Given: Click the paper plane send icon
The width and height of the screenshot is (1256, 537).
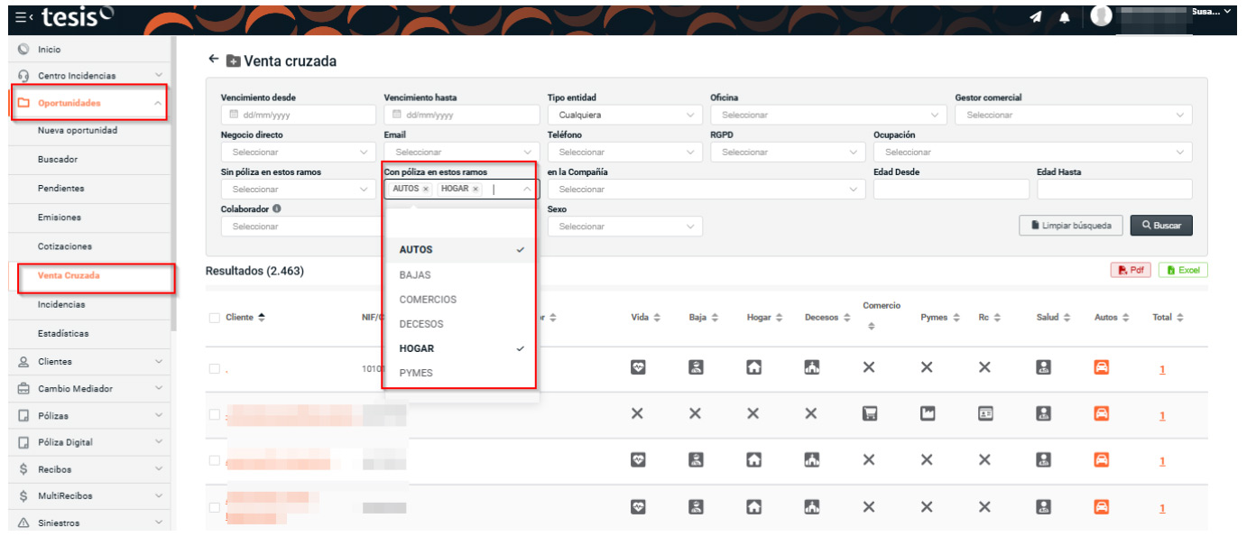Looking at the screenshot, I should 1036,18.
